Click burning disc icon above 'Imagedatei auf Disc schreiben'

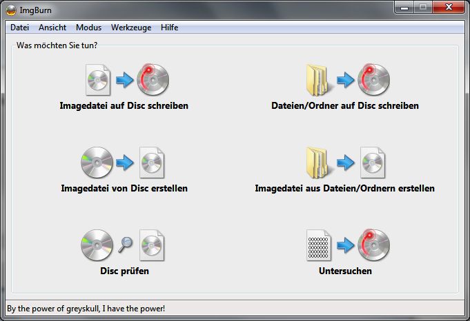tap(153, 80)
